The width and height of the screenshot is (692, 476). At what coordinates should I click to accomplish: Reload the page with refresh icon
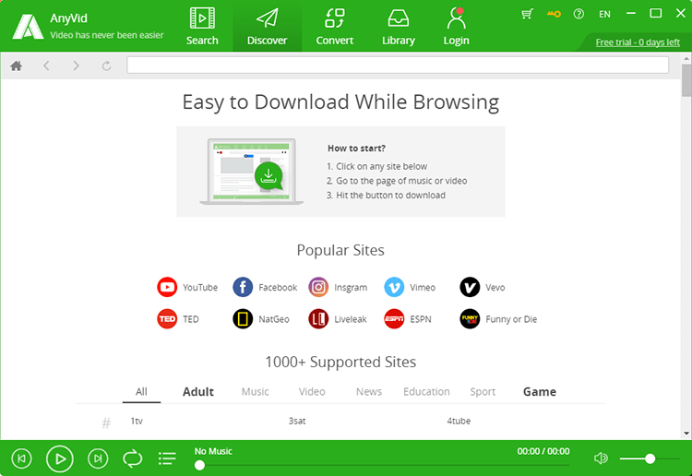pyautogui.click(x=106, y=65)
